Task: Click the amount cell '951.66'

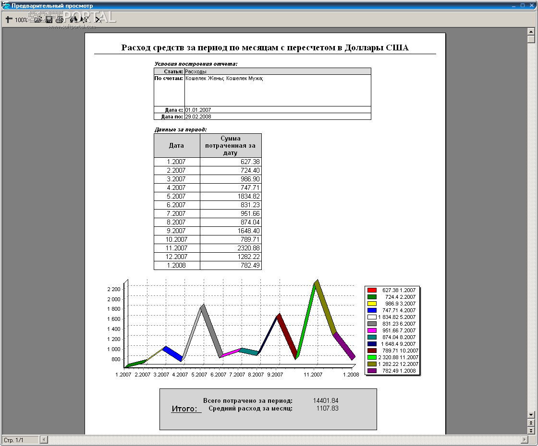Action: [x=231, y=213]
